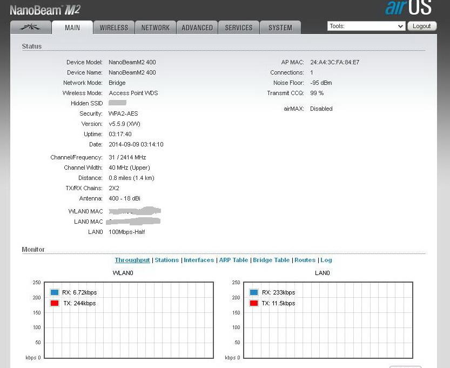Click the Channel/Frequency value 31 / 2414 MHz
Viewport: 450px width, 368px height.
(x=127, y=157)
